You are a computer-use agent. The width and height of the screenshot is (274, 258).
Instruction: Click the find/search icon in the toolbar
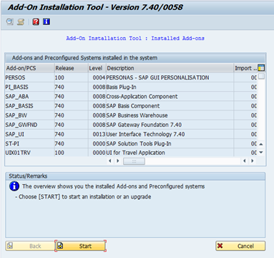click(10, 21)
